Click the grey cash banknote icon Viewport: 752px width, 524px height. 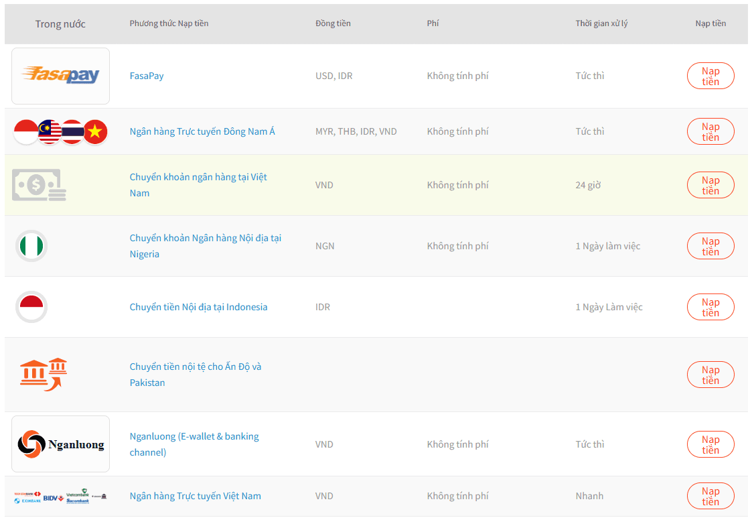[x=39, y=185]
